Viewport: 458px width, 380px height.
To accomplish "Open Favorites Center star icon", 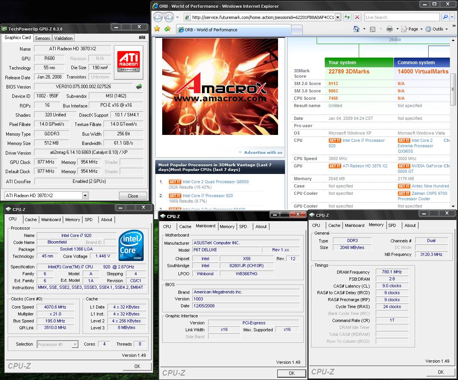I will pos(157,29).
